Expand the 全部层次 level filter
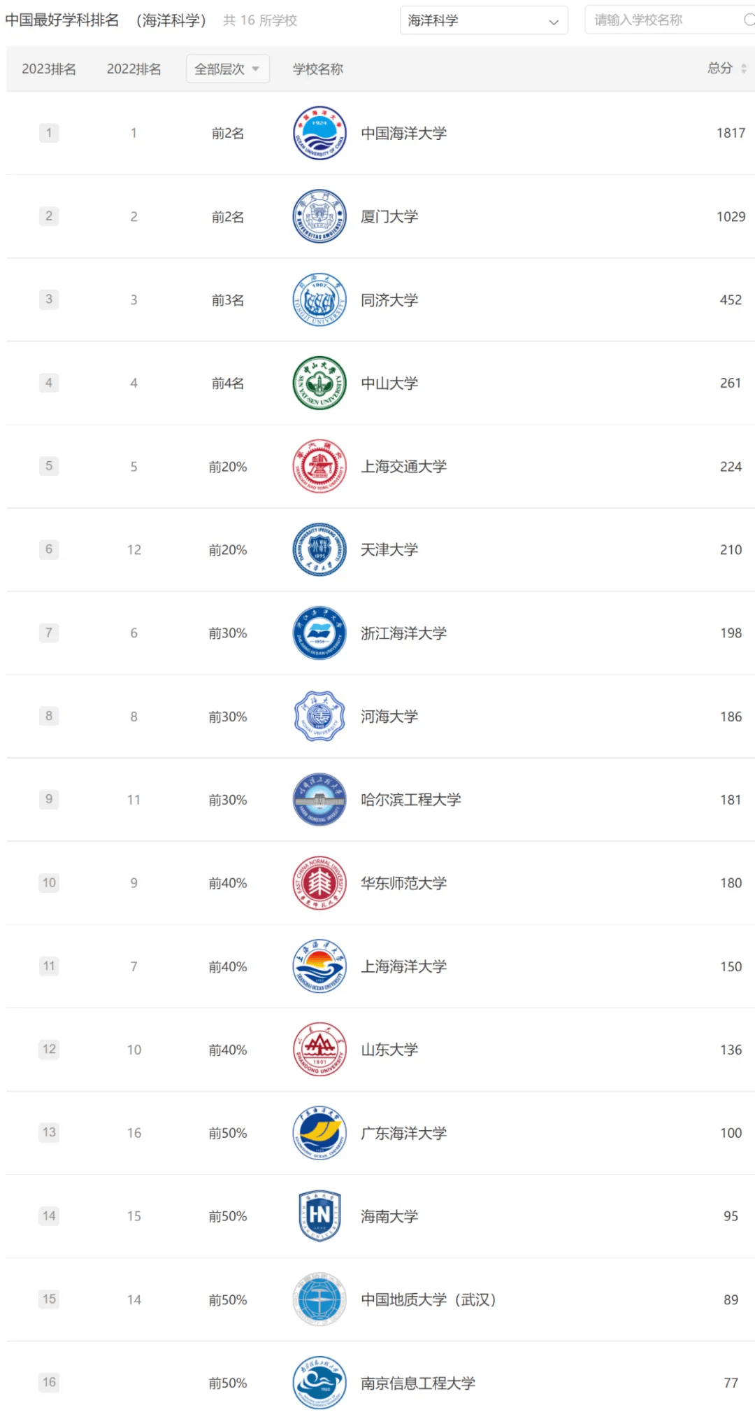Viewport: 755px width, 1417px height. click(227, 69)
